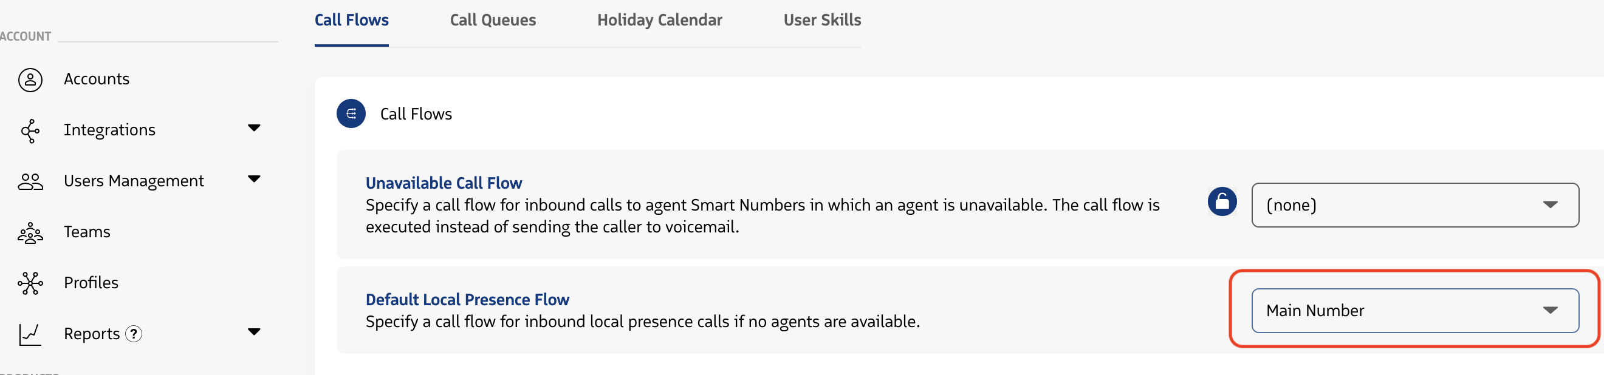The width and height of the screenshot is (1604, 375).
Task: Expand the Reports submenu arrow
Action: coord(253,332)
